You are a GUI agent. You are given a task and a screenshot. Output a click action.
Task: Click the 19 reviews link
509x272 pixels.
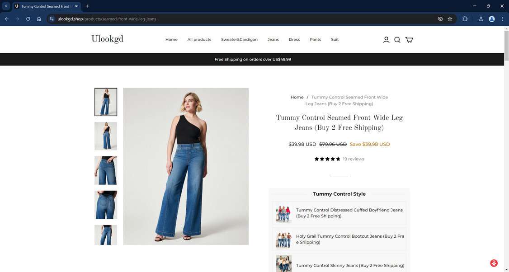pyautogui.click(x=353, y=159)
